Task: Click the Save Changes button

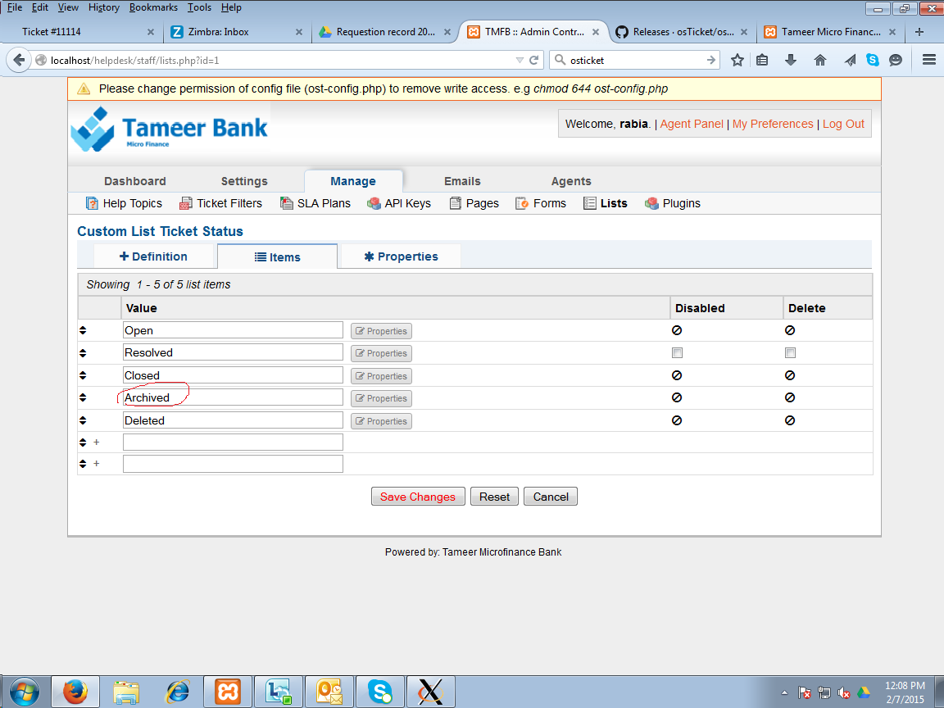Action: coord(417,497)
